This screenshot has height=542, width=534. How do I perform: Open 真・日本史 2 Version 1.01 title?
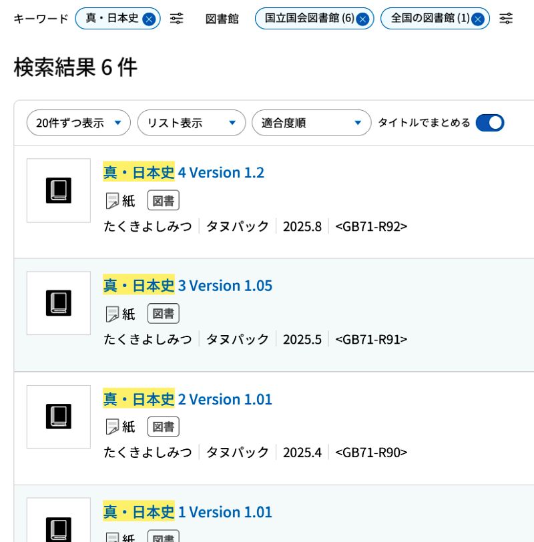click(188, 399)
